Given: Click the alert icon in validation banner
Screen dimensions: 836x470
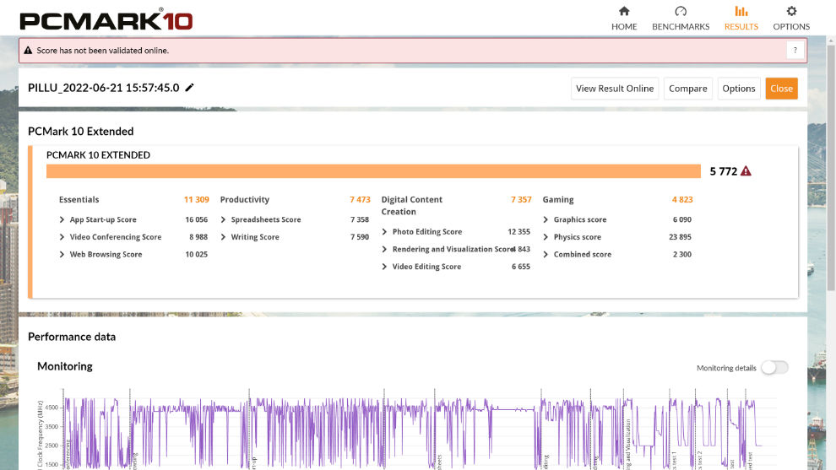Looking at the screenshot, I should 28,50.
